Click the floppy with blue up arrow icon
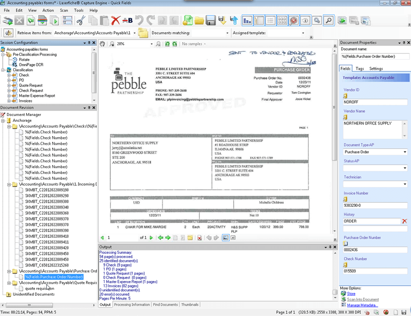411x316 pixels. [234, 20]
